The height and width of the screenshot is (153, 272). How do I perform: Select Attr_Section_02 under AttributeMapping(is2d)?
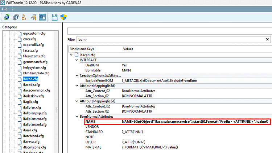[97, 112]
